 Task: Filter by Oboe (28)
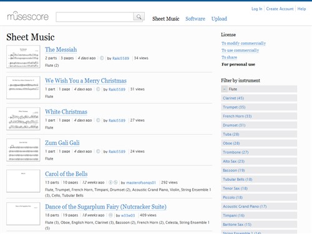(x=259, y=143)
